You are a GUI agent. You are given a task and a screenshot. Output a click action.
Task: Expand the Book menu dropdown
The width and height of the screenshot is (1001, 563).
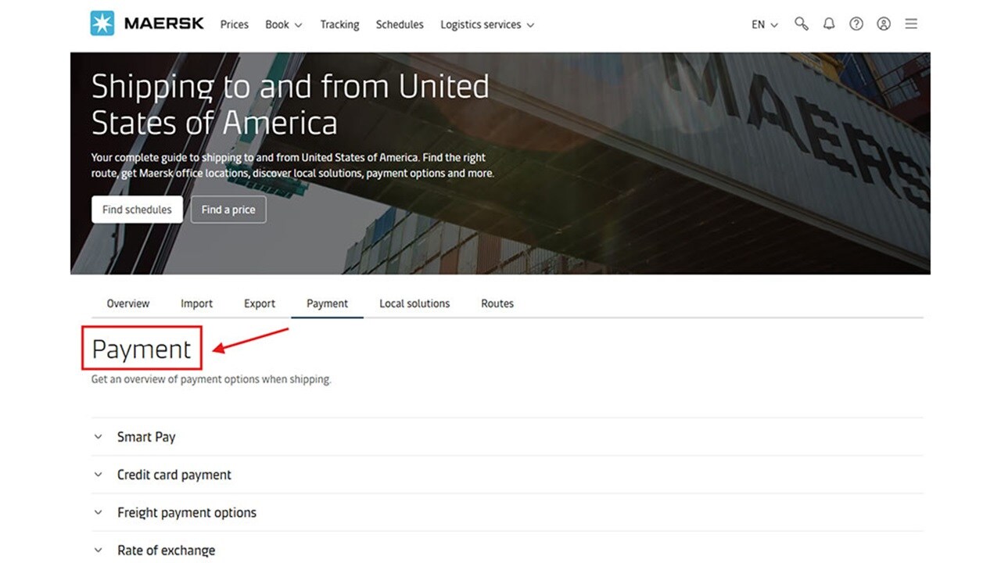[x=283, y=24]
